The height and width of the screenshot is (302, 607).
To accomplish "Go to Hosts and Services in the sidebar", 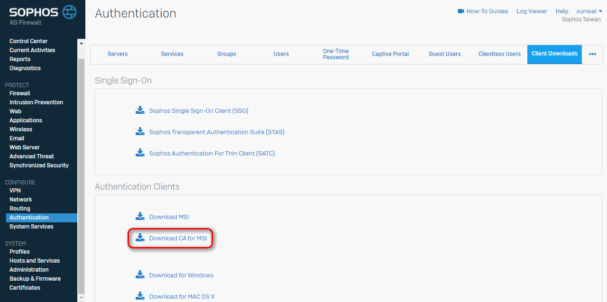I will point(35,261).
